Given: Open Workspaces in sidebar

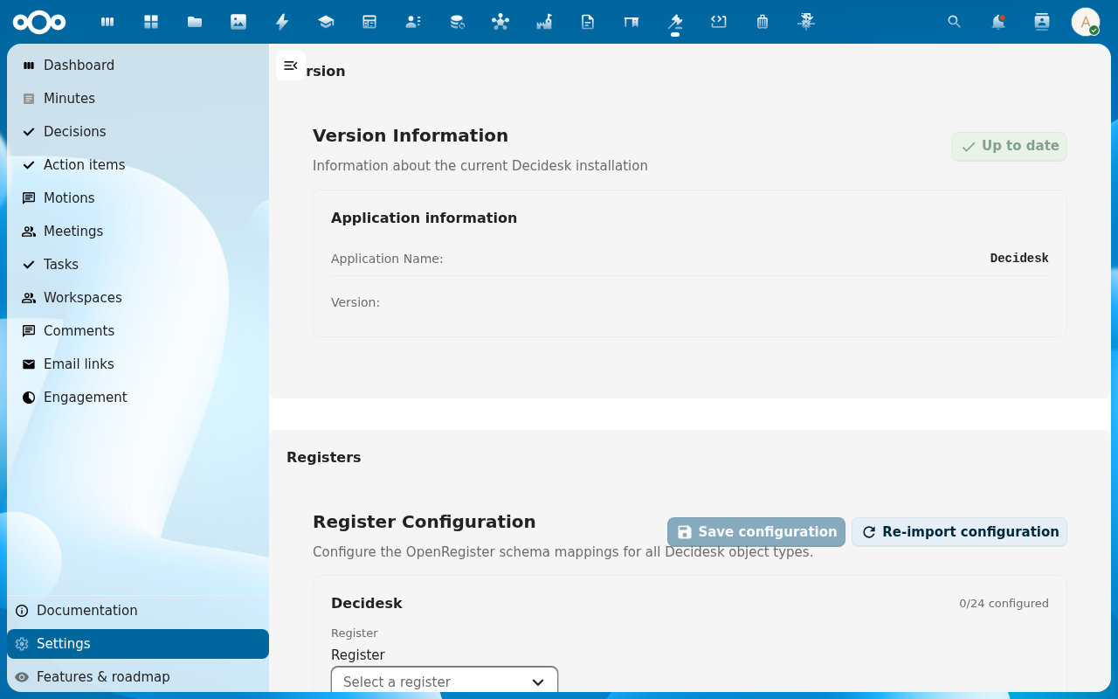Looking at the screenshot, I should 138,298.
